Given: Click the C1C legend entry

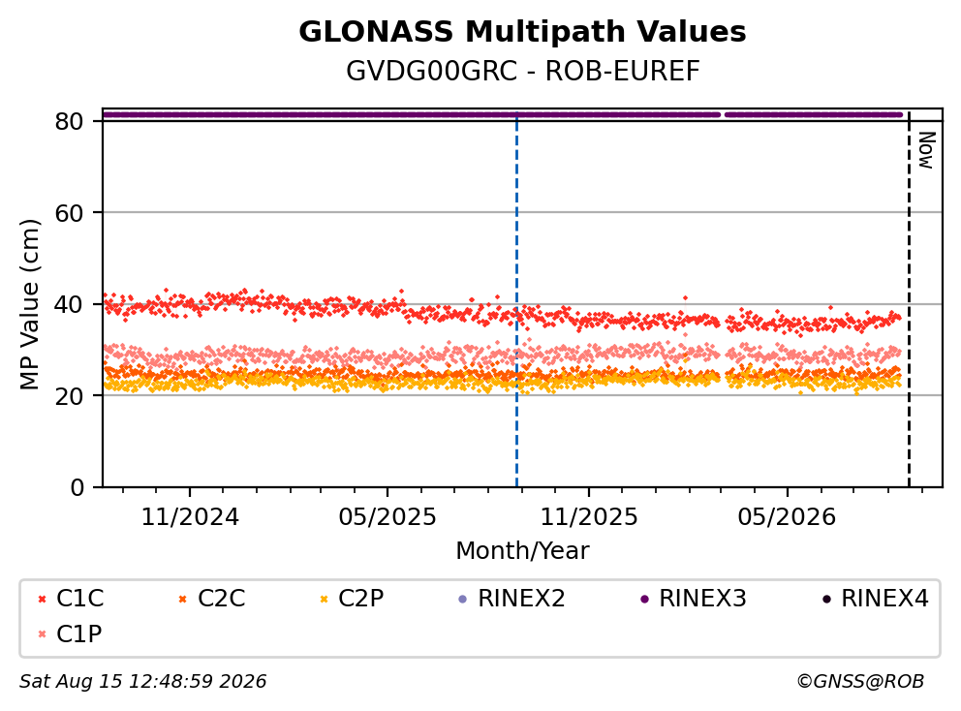Looking at the screenshot, I should 71,599.
